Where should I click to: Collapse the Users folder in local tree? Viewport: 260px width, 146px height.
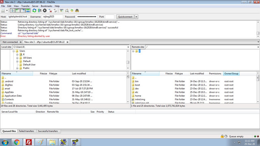[13, 51]
